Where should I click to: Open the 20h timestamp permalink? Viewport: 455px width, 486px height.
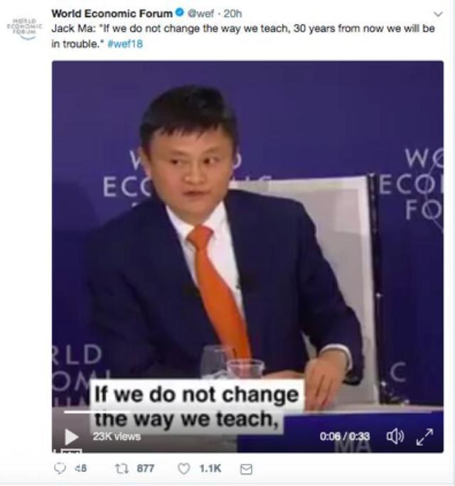[232, 13]
